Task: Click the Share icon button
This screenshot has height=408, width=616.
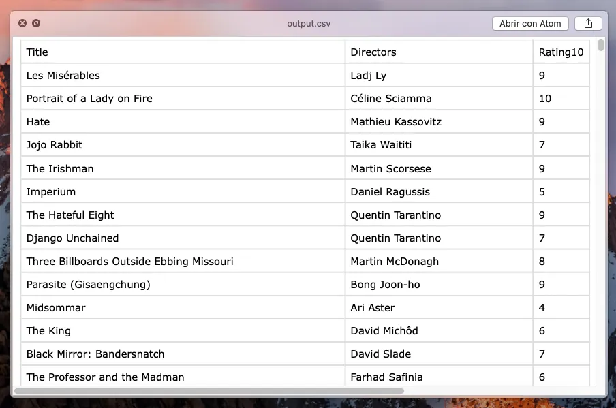Action: coord(588,24)
